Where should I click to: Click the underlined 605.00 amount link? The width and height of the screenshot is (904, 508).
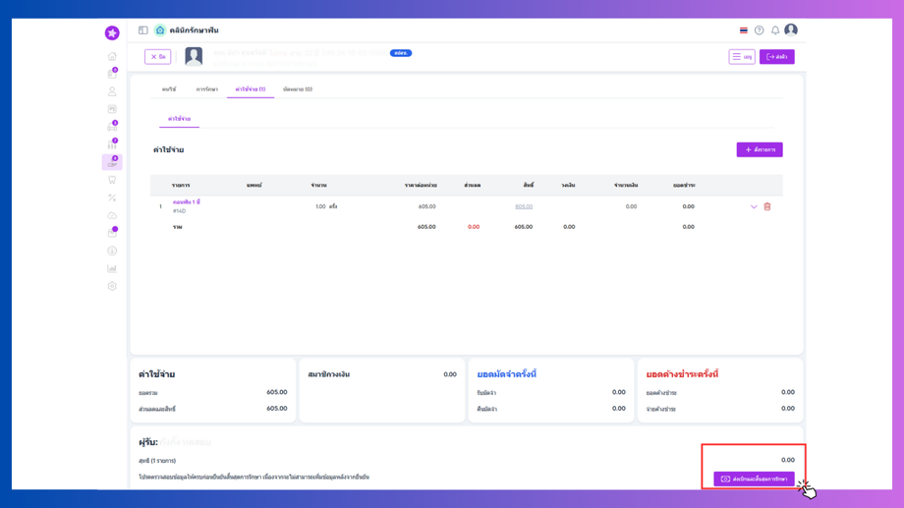[x=524, y=206]
